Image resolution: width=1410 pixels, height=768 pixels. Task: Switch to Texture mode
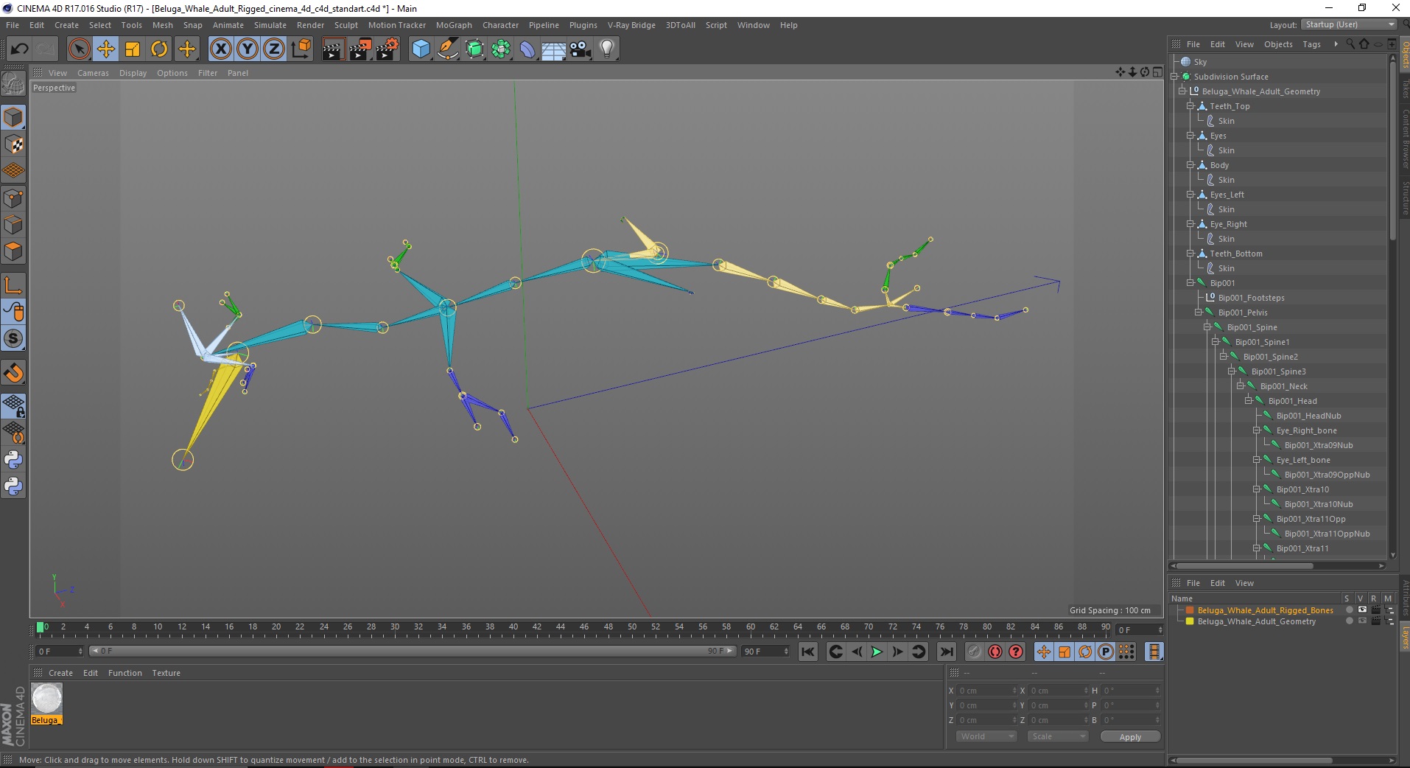click(x=13, y=144)
